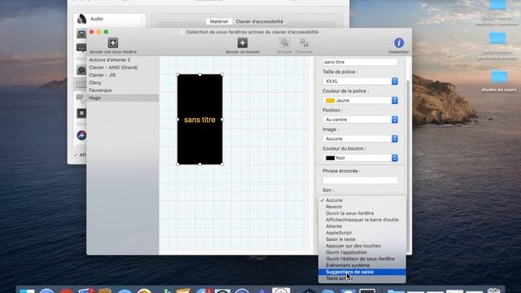The width and height of the screenshot is (521, 293).
Task: Select Clavier - JIS in panel list
Action: [123, 75]
